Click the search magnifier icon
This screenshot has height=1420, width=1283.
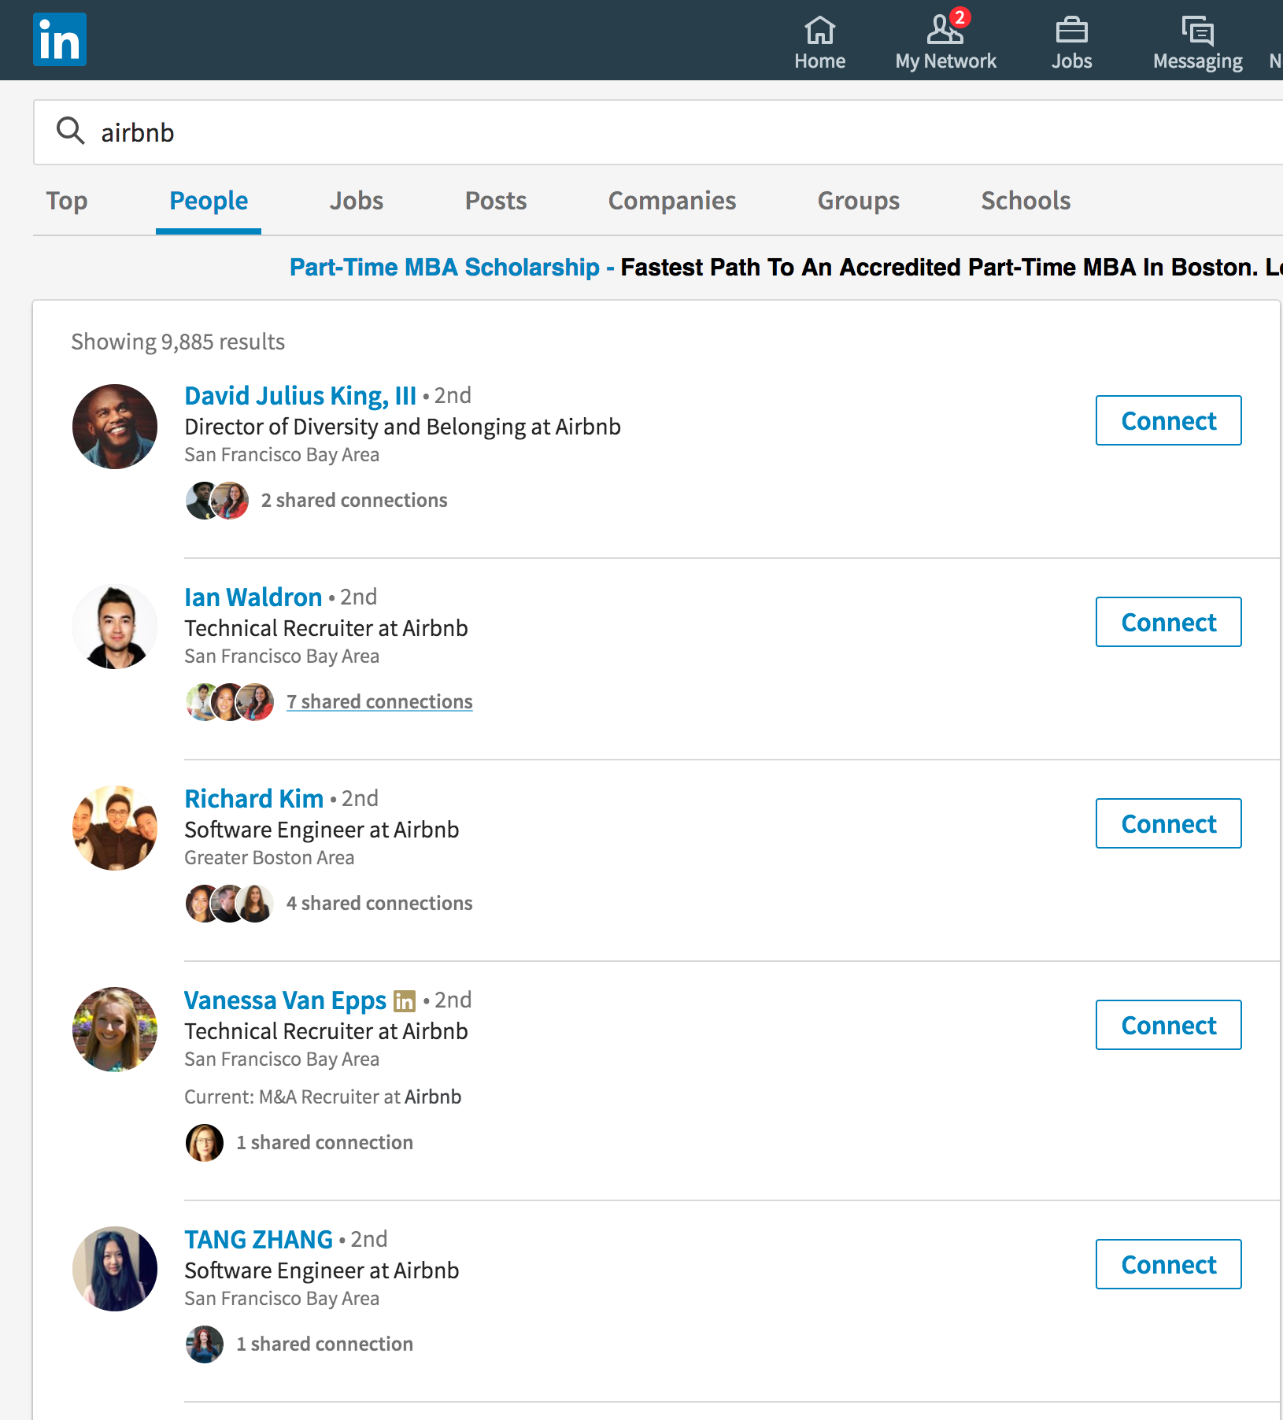pos(70,131)
